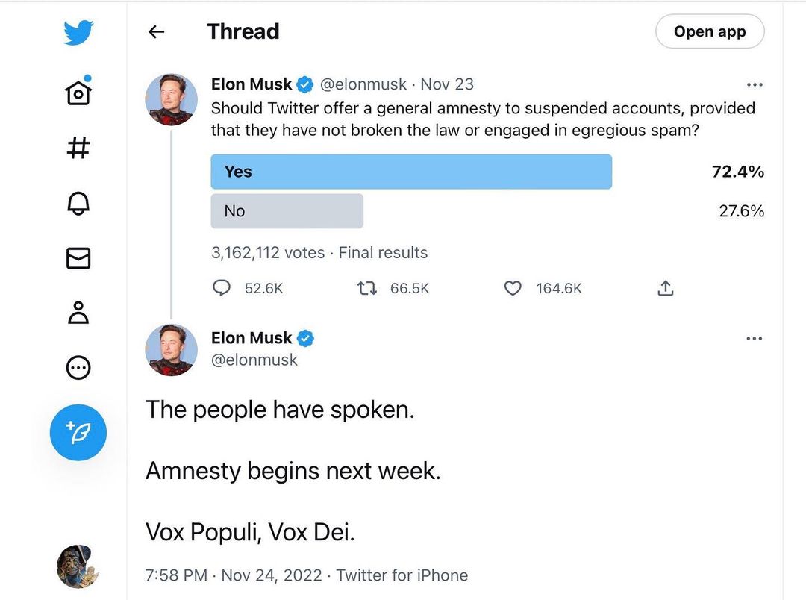Viewport: 806px width, 600px height.
Task: Click the blue compose Tweet button
Action: [78, 432]
